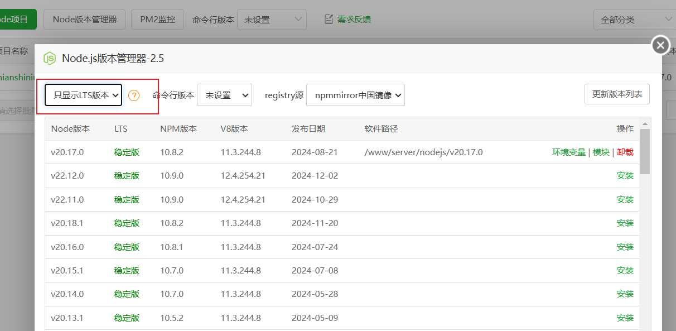The image size is (676, 331).
Task: Click the orange question mark help icon
Action: pos(134,95)
